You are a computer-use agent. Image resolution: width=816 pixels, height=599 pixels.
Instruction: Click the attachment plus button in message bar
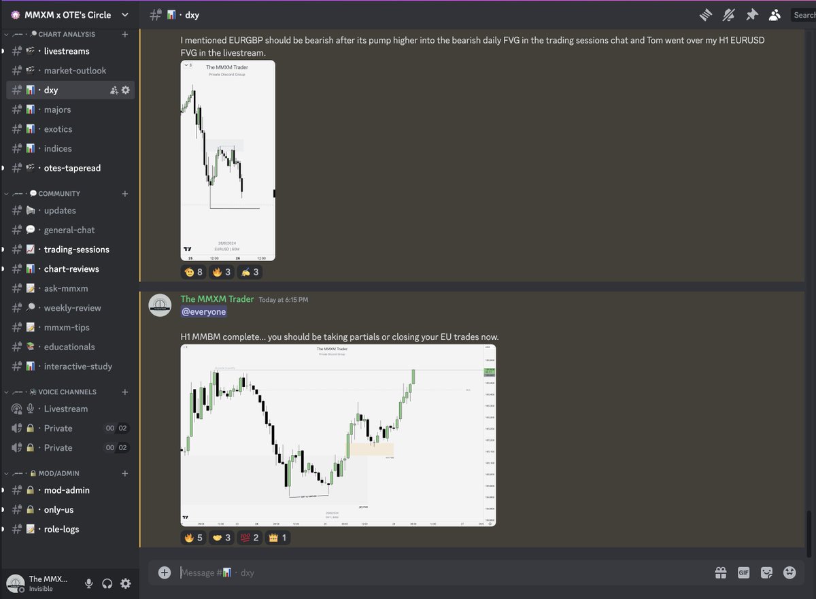coord(164,572)
